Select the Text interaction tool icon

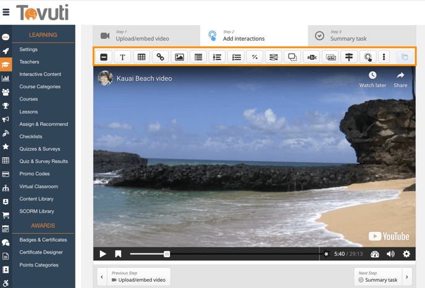(x=122, y=57)
